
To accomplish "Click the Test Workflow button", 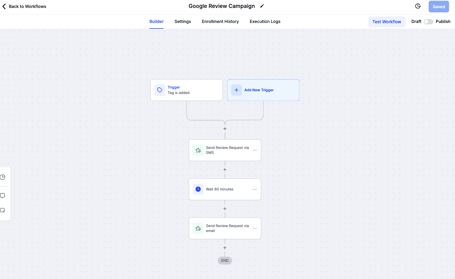I will click(387, 22).
